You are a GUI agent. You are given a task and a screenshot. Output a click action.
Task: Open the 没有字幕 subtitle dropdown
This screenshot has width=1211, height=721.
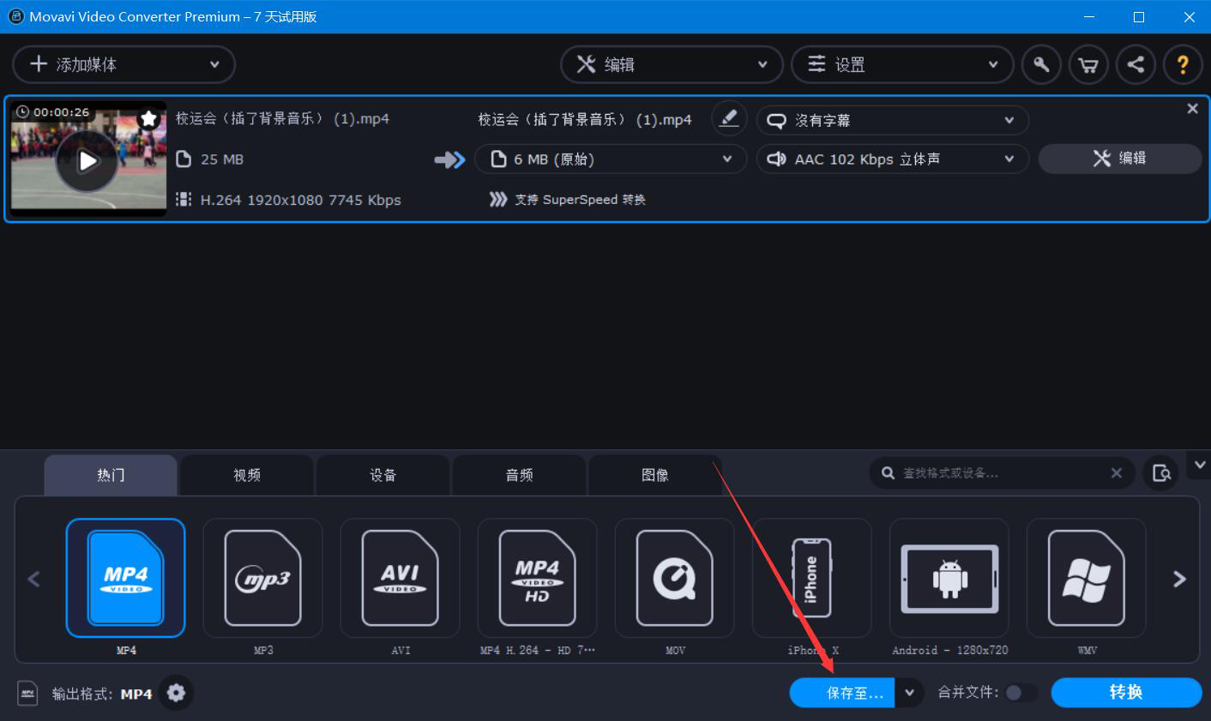892,120
